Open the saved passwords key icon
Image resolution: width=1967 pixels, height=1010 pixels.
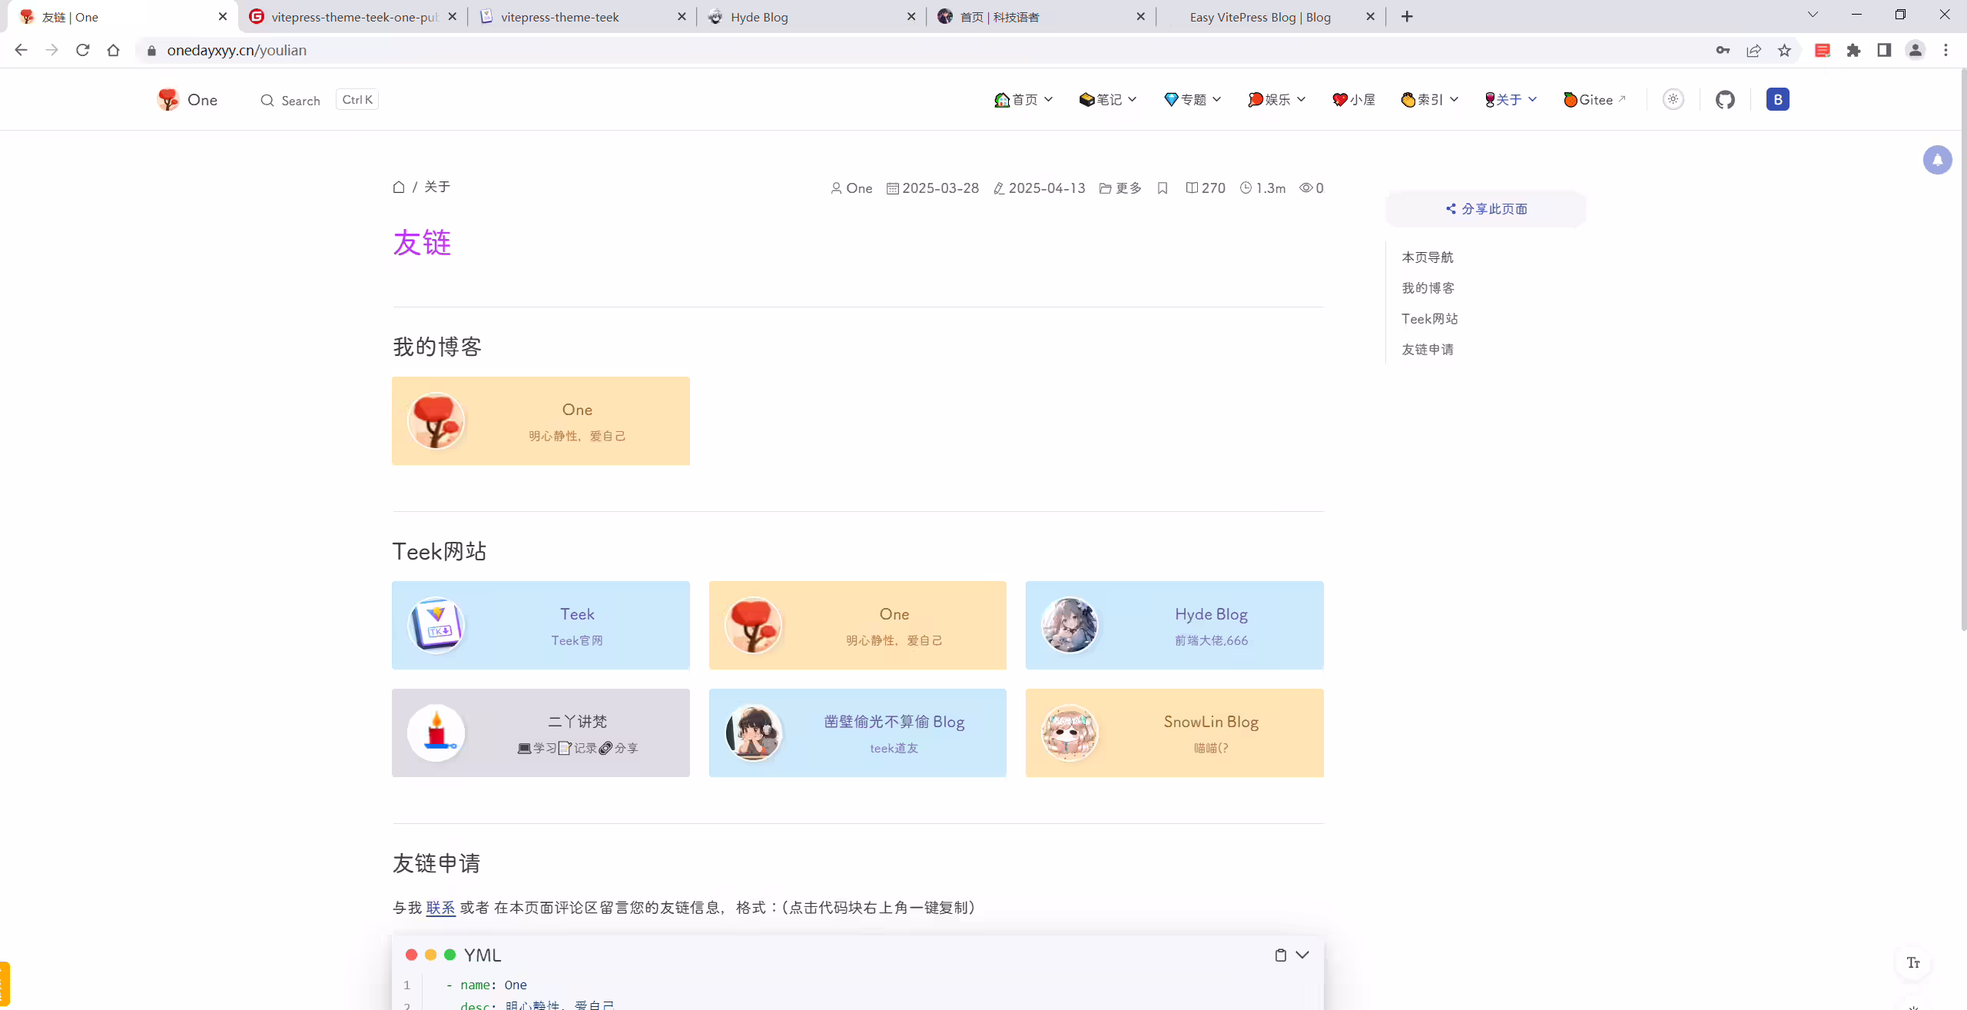coord(1723,50)
